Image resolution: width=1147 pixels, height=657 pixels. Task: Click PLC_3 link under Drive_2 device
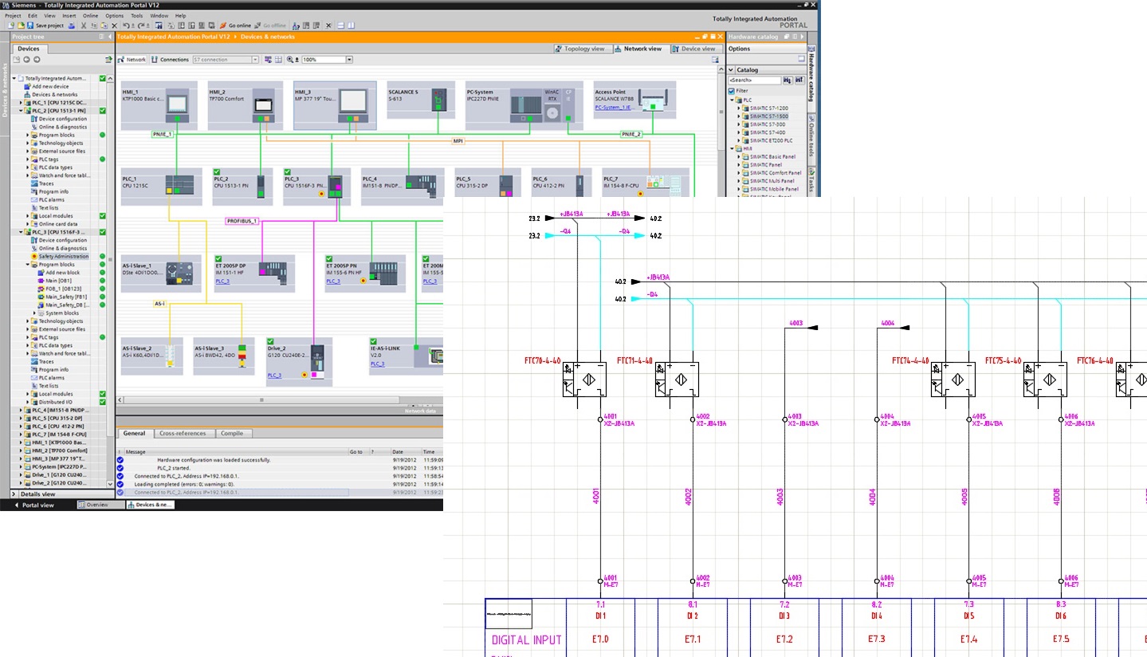pyautogui.click(x=275, y=375)
